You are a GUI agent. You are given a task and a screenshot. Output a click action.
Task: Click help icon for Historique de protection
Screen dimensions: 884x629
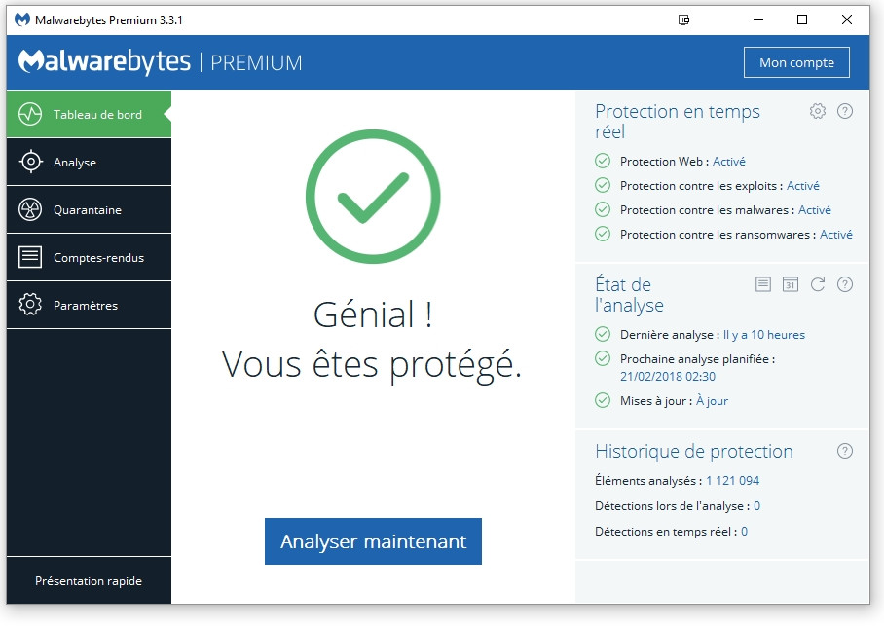[x=845, y=451]
